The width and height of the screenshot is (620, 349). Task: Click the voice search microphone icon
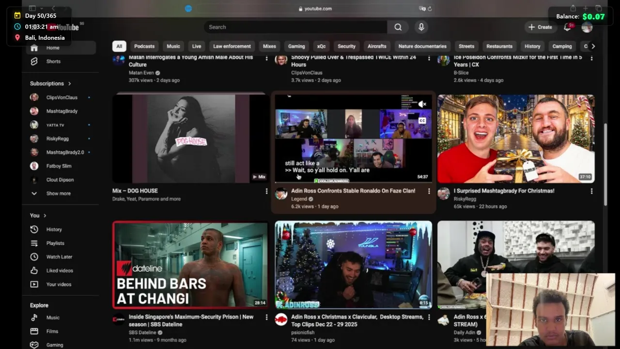(421, 27)
